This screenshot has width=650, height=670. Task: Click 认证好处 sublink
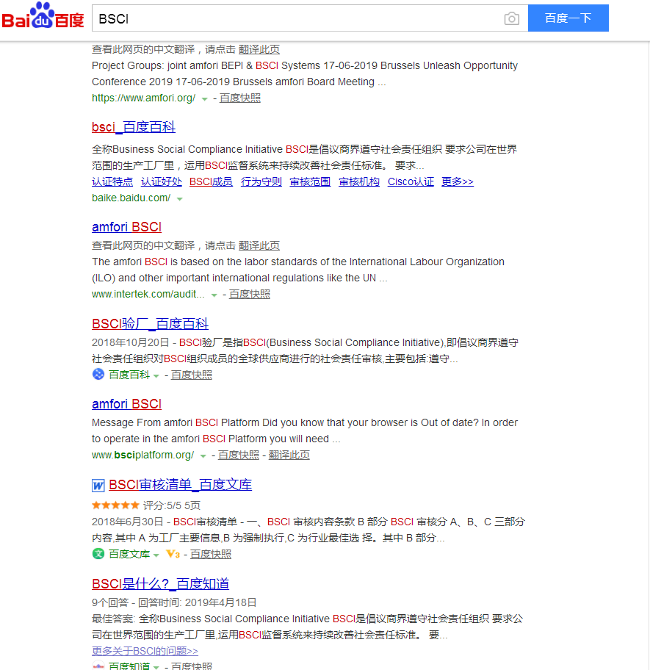point(162,181)
